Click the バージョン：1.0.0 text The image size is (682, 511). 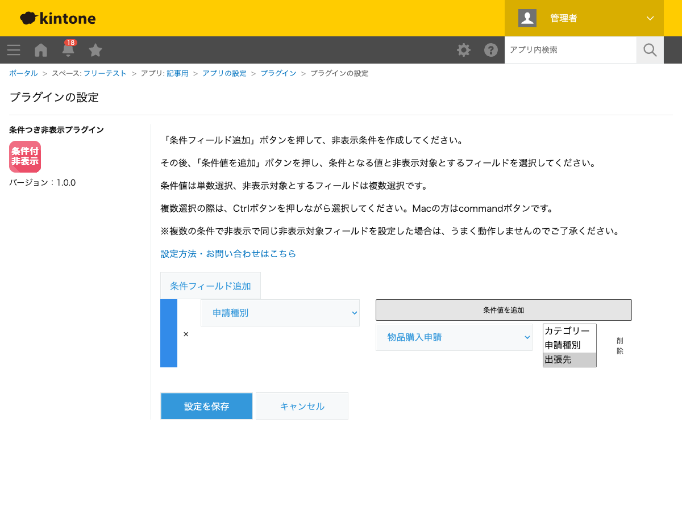click(43, 183)
